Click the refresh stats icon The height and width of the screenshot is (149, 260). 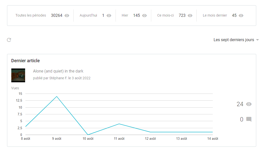click(x=9, y=40)
